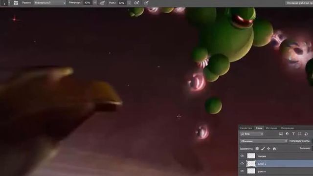Enable airbrush mode icon
This screenshot has height=176, width=313.
pos(137,3)
